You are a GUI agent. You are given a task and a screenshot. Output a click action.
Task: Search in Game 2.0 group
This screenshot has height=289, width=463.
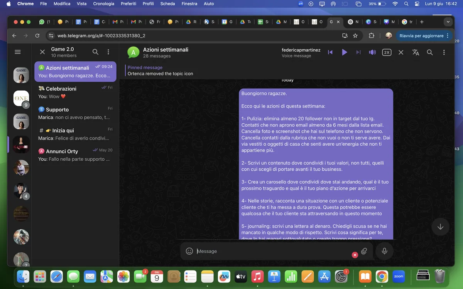(95, 52)
